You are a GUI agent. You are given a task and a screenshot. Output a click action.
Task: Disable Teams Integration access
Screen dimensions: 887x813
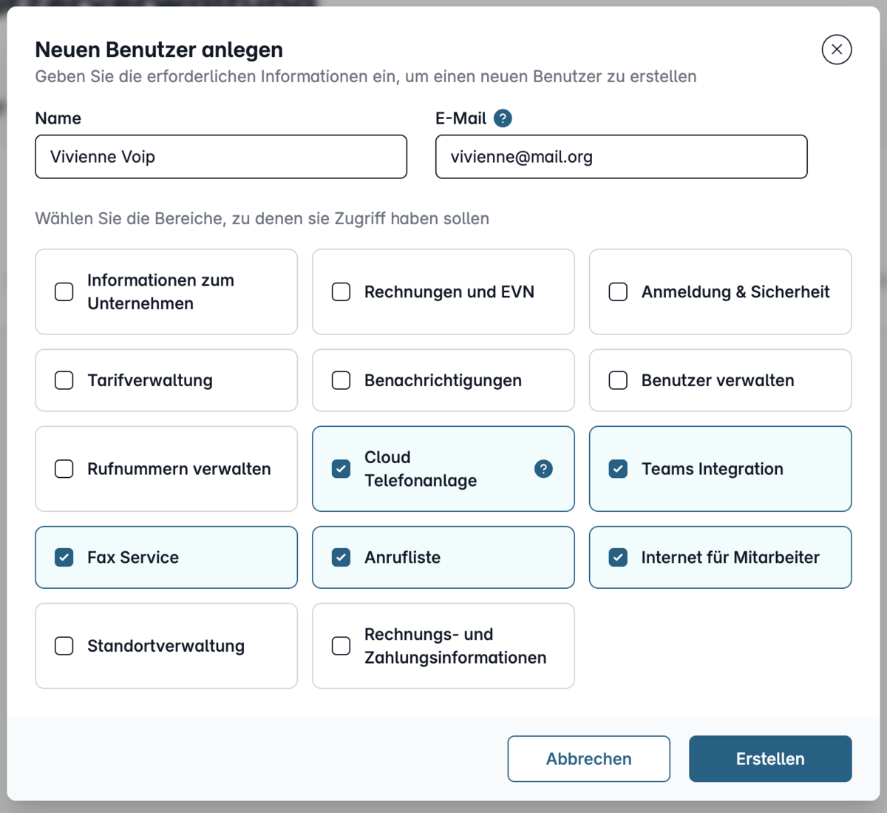[618, 469]
